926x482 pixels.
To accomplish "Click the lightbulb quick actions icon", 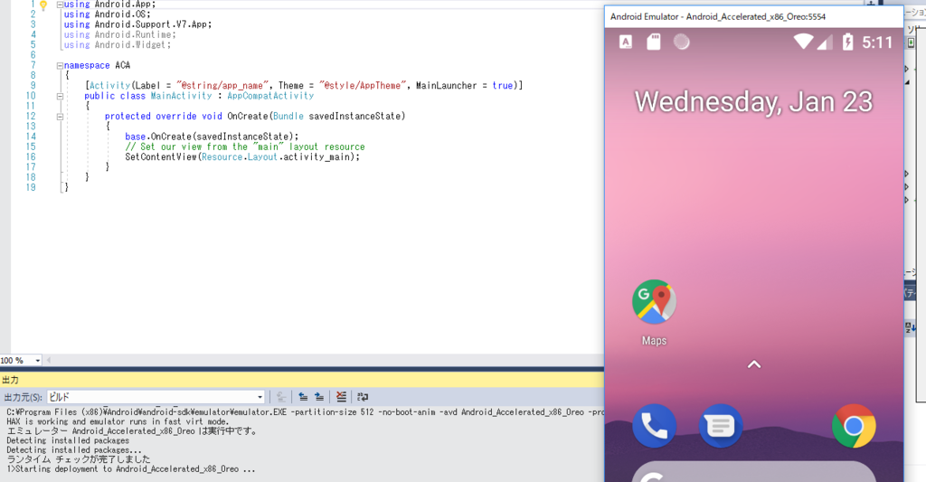I will pyautogui.click(x=43, y=5).
